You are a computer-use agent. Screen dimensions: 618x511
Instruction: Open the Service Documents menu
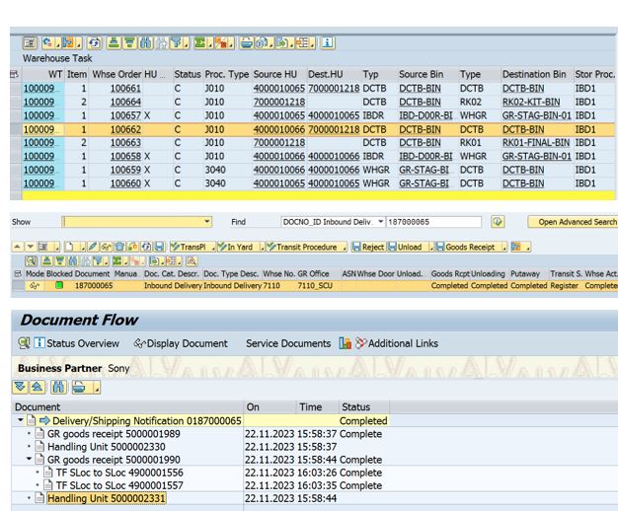(x=288, y=342)
